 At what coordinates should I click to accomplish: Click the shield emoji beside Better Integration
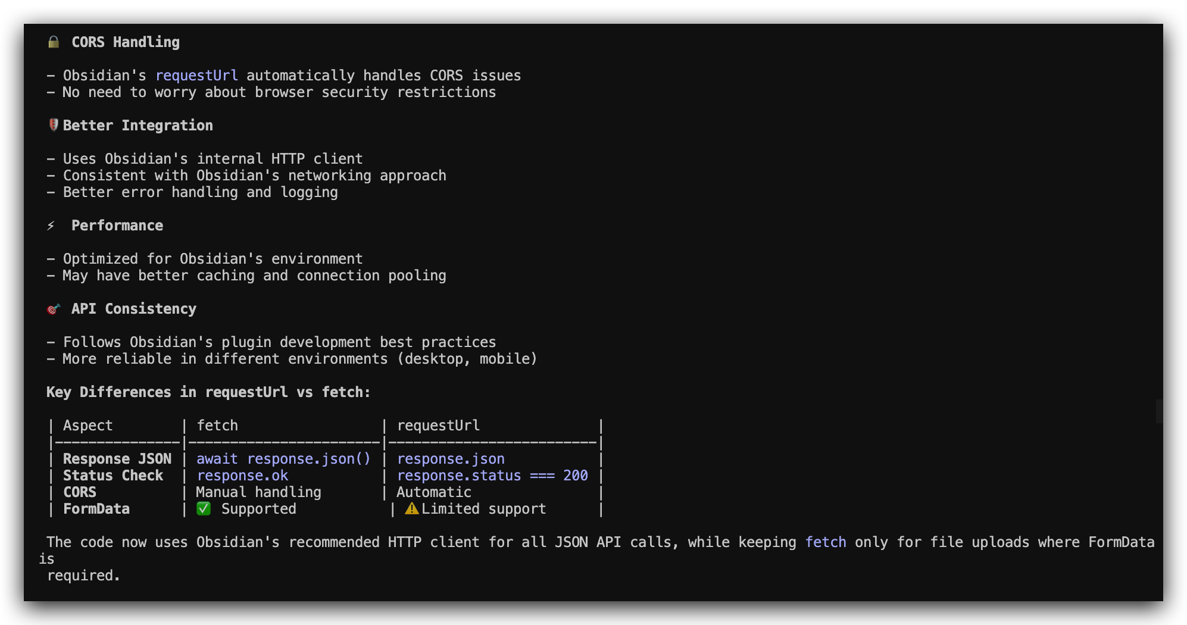pos(54,125)
